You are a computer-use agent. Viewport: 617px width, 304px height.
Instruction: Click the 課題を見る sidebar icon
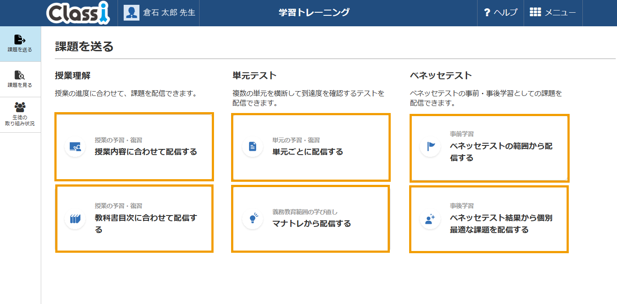tap(20, 75)
